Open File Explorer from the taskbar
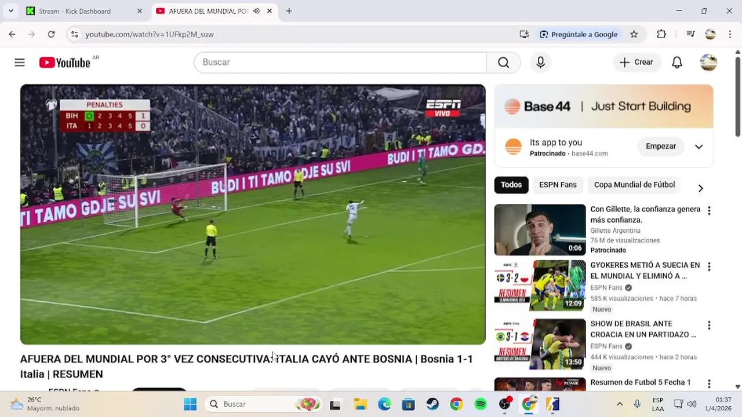This screenshot has width=742, height=417. (x=360, y=404)
